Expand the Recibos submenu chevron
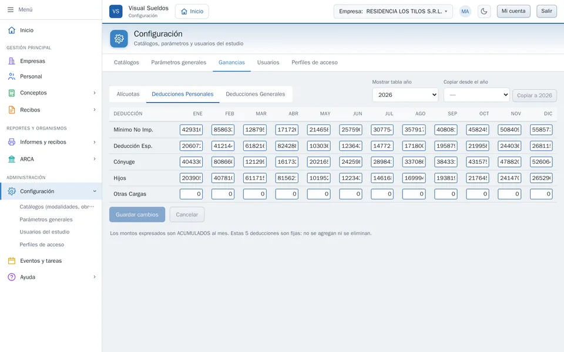 (95, 110)
